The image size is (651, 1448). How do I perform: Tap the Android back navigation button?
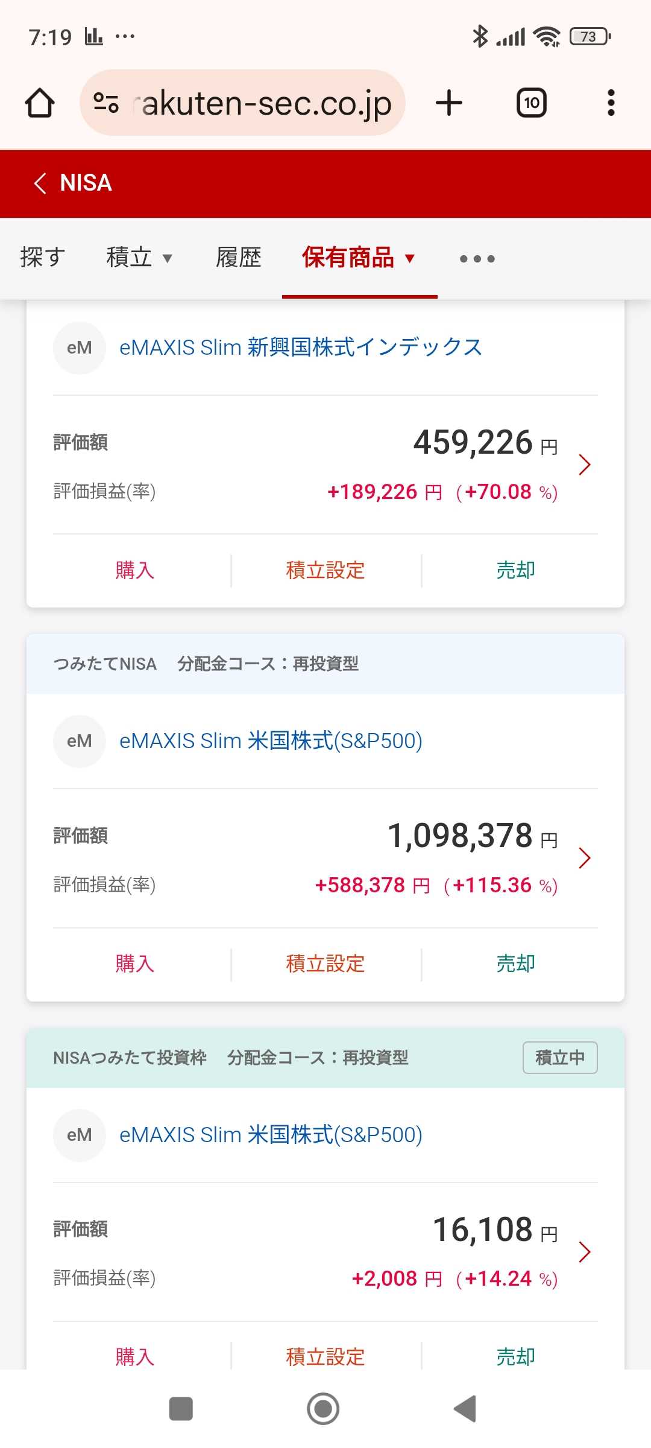click(465, 1409)
